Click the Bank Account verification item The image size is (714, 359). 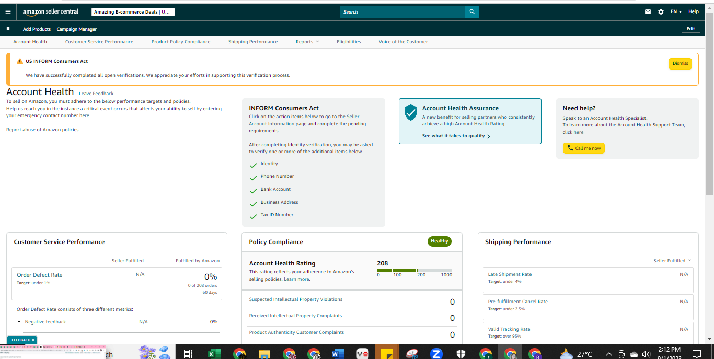coord(275,189)
